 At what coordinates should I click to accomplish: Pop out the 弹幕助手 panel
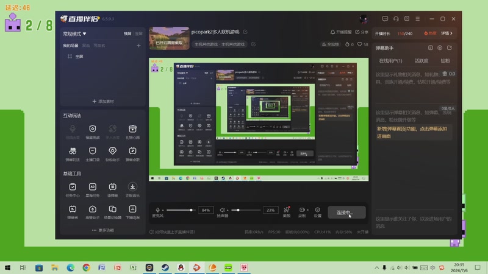tap(450, 48)
